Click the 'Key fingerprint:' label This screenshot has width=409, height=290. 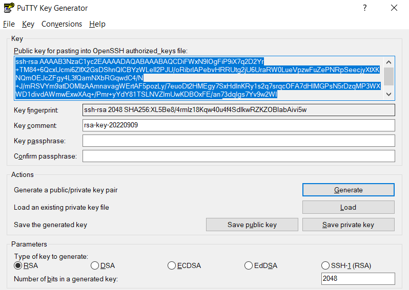click(36, 110)
